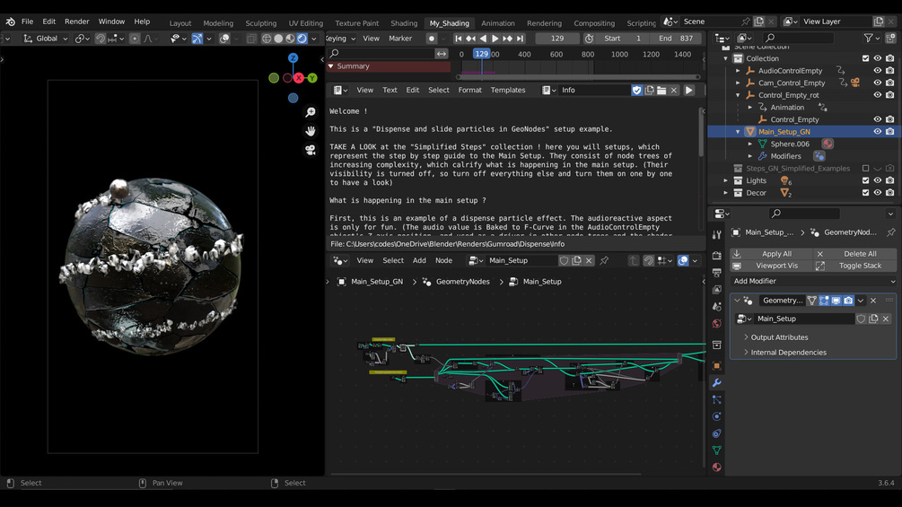Viewport: 902px width, 507px height.
Task: Open the Material properties tab
Action: (716, 468)
